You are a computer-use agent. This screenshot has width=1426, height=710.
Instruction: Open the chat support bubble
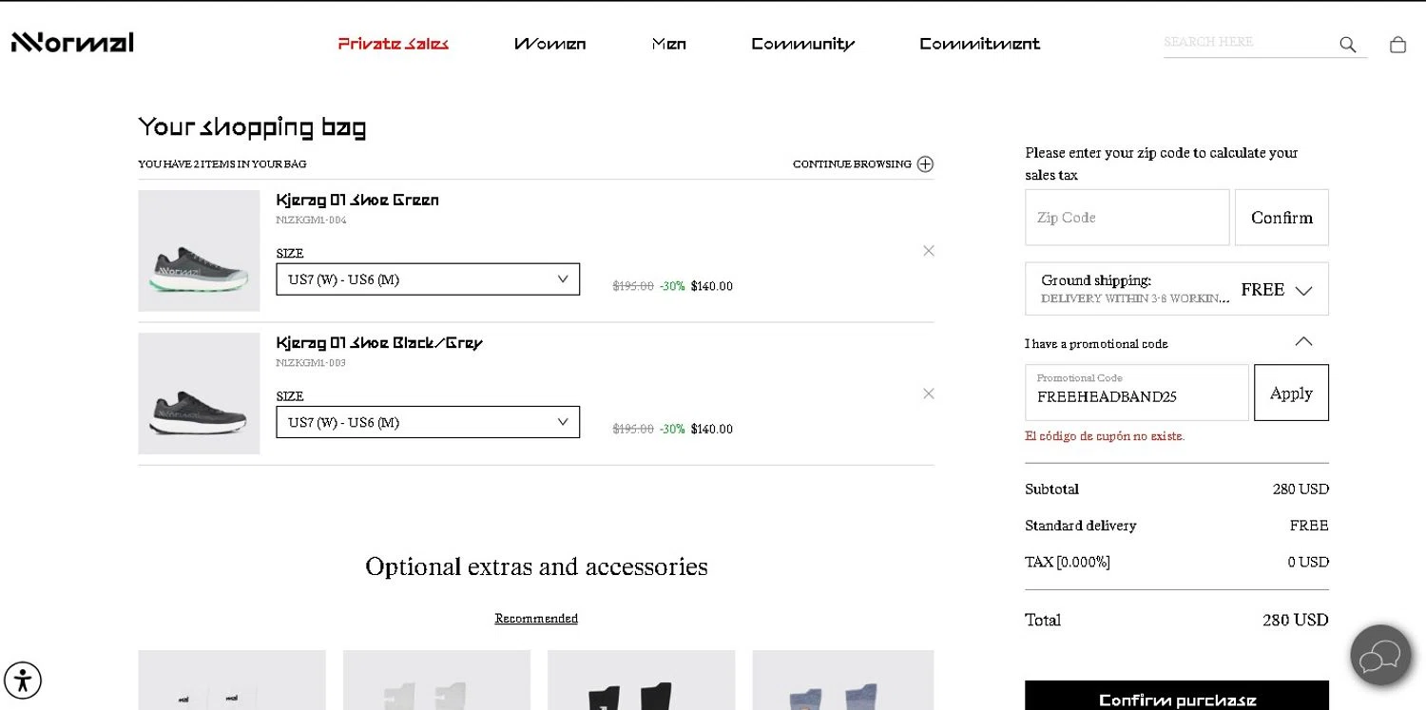pyautogui.click(x=1380, y=655)
